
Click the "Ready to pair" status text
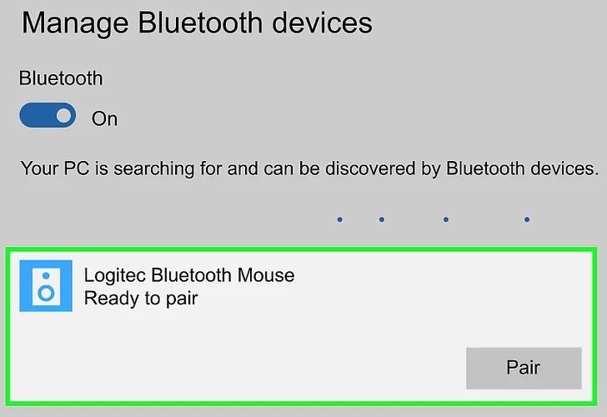tap(141, 298)
